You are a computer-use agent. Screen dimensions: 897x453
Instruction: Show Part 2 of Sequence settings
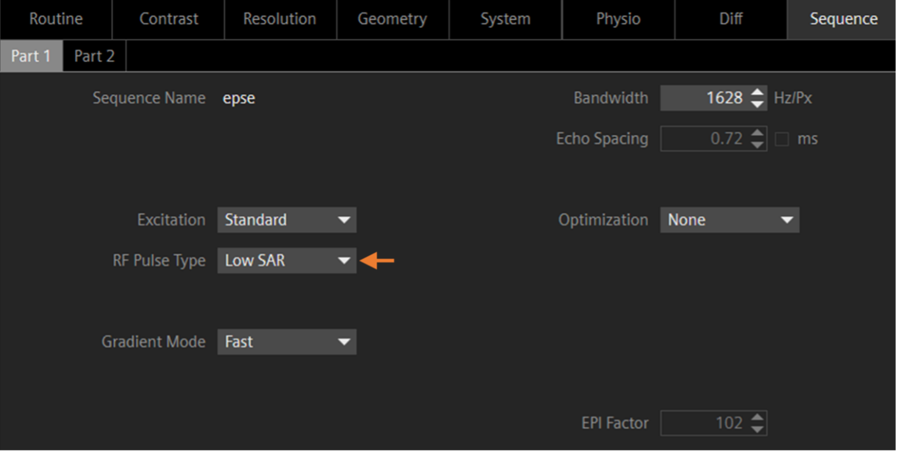(94, 57)
